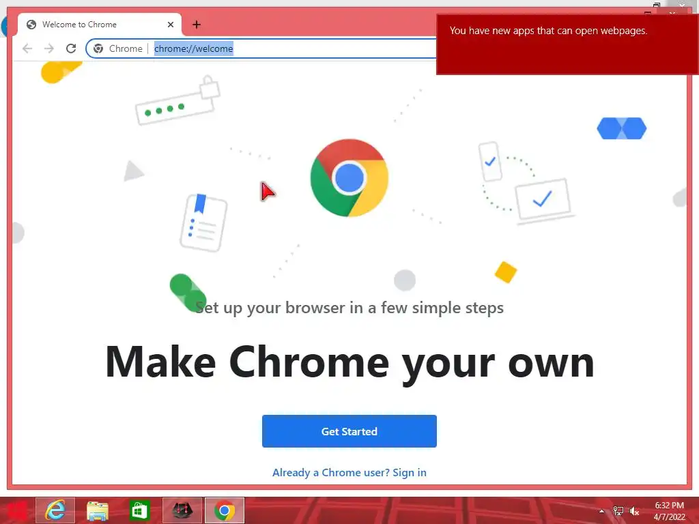Click the network status tray icon
The height and width of the screenshot is (524, 699).
(618, 511)
